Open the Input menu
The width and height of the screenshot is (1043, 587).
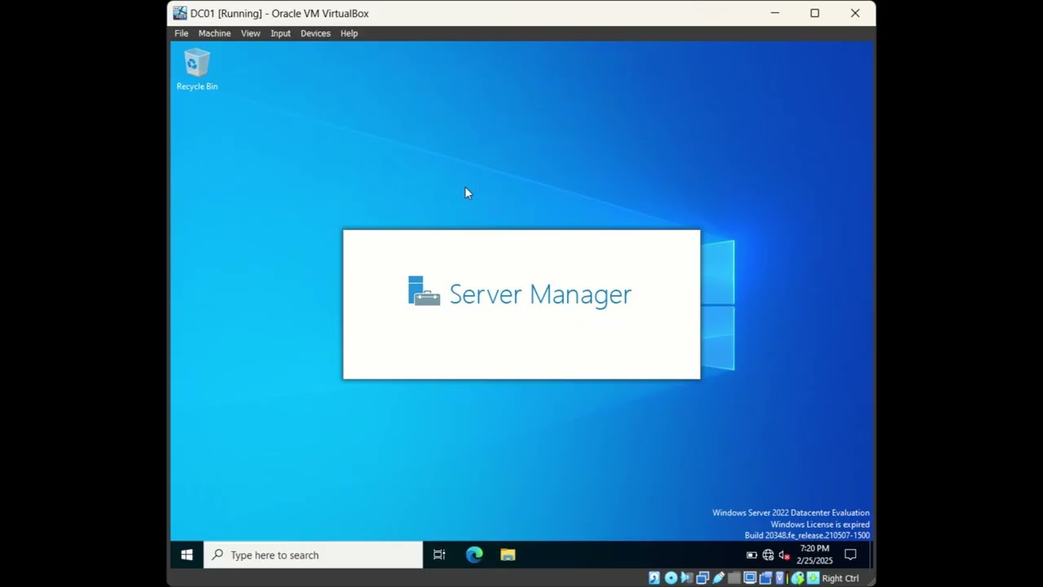tap(280, 33)
